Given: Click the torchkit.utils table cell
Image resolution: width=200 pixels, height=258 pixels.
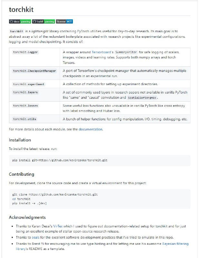Looking at the screenshot, I should (x=25, y=119).
